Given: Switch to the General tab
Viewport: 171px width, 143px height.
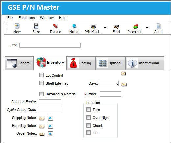Looking at the screenshot, I should coord(19,63).
